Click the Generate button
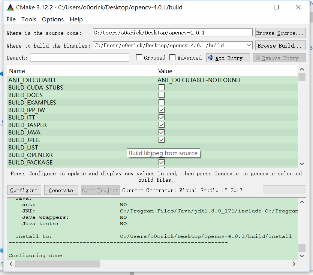 (x=61, y=190)
